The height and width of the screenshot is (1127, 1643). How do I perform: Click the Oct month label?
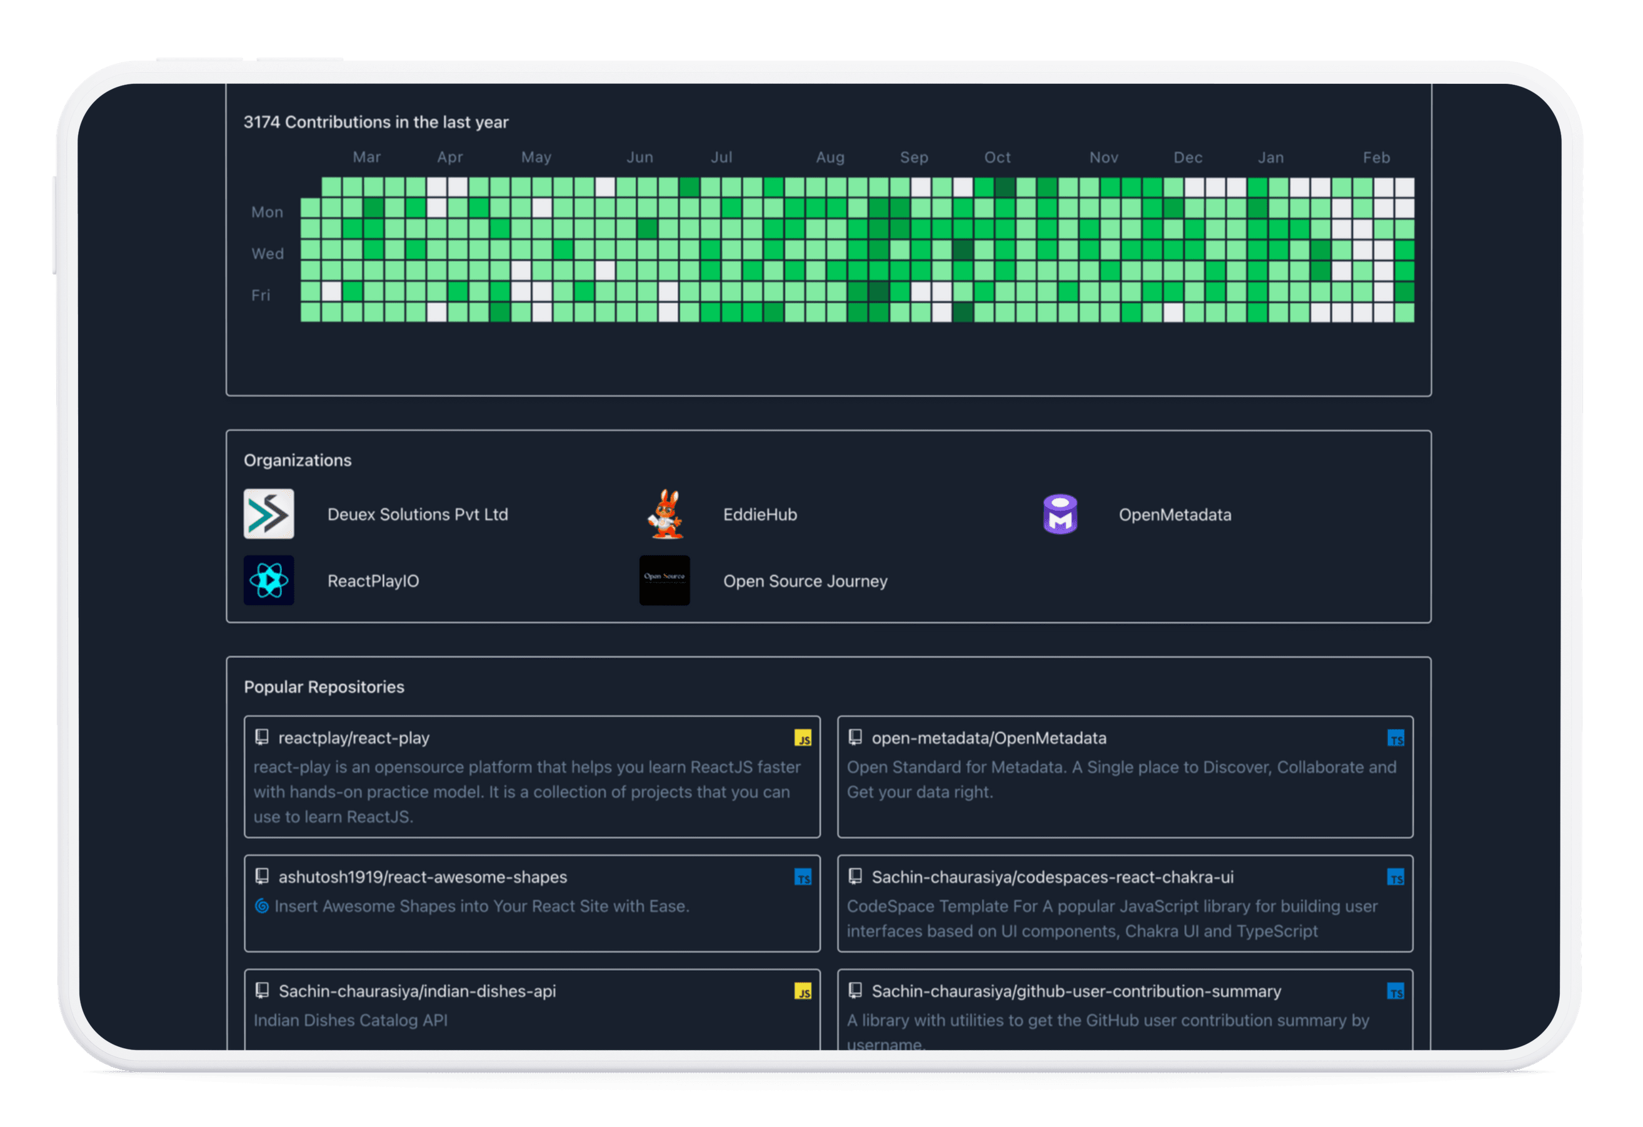pyautogui.click(x=998, y=157)
